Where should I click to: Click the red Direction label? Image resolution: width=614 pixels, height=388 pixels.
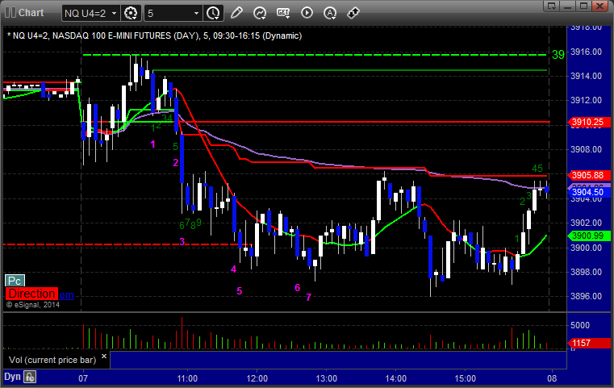coord(31,294)
